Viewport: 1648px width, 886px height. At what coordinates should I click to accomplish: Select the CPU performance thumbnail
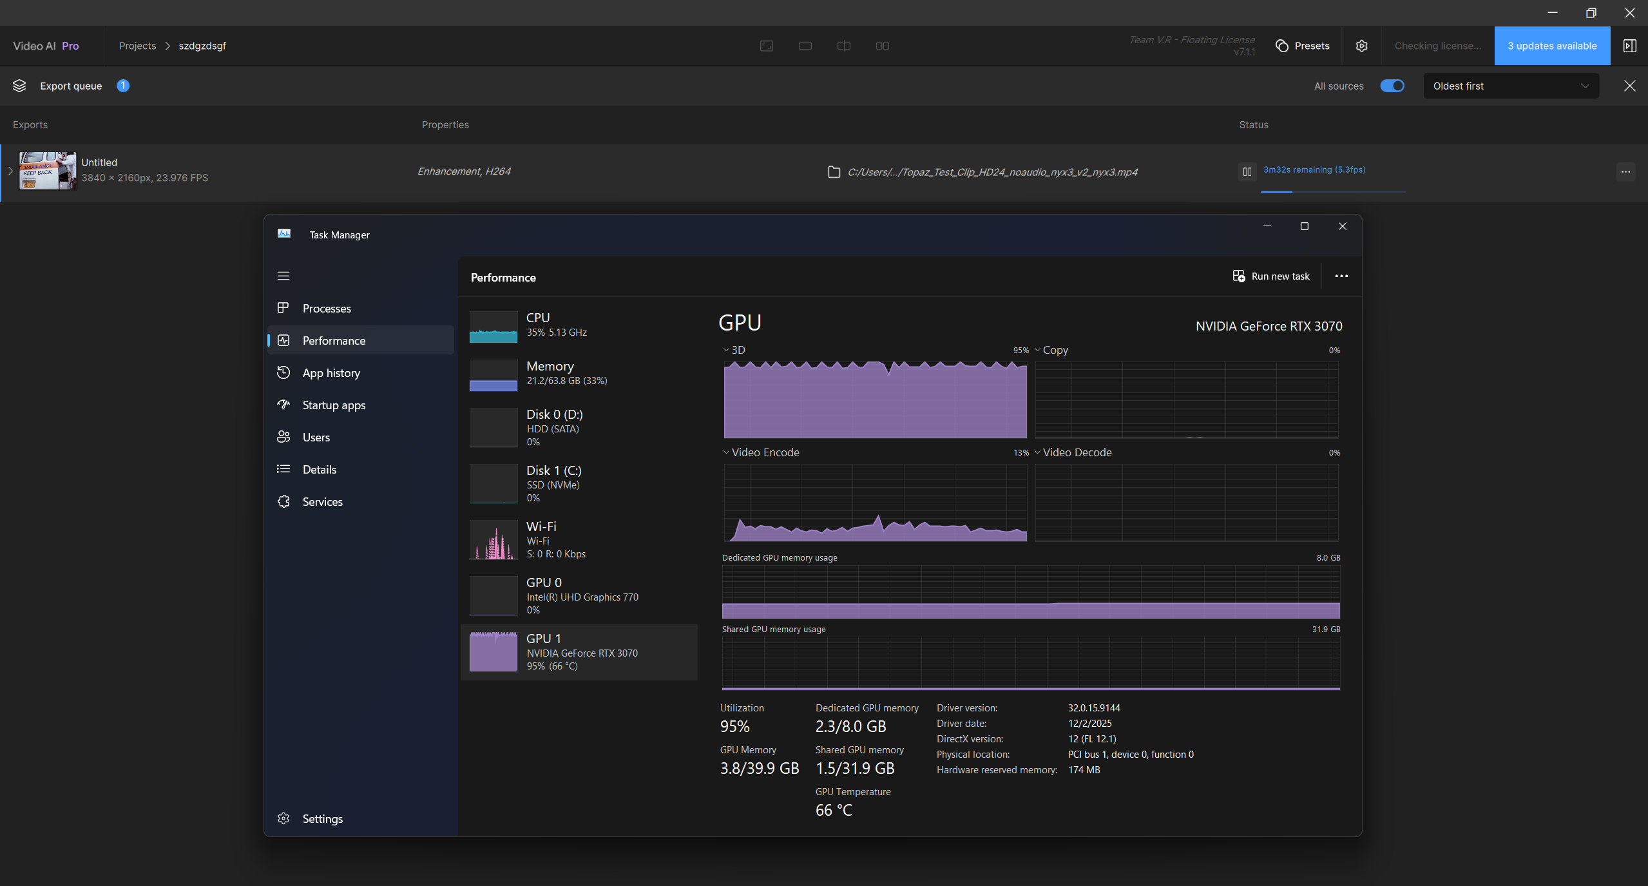tap(493, 326)
